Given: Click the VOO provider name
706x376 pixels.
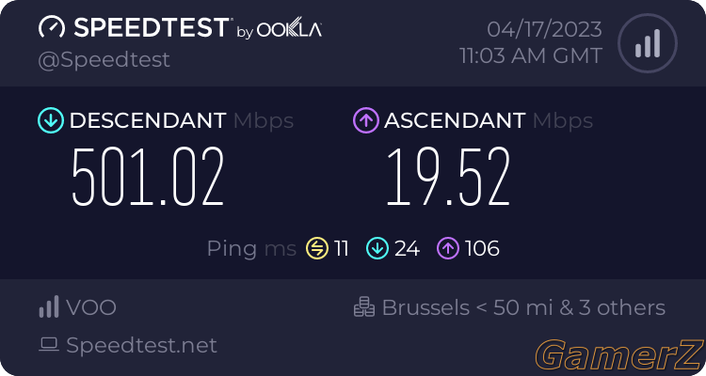Looking at the screenshot, I should point(91,307).
